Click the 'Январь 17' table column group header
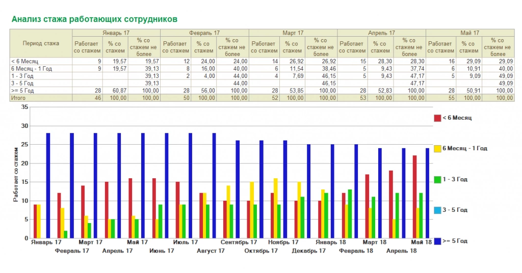 [116, 33]
